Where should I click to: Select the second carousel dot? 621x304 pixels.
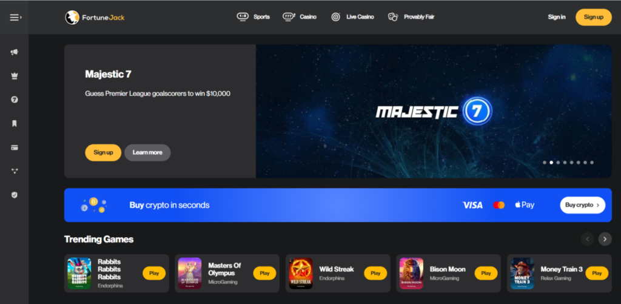pyautogui.click(x=551, y=163)
